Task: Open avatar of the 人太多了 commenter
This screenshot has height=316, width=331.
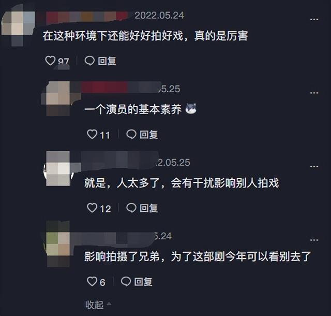Action: 58,168
